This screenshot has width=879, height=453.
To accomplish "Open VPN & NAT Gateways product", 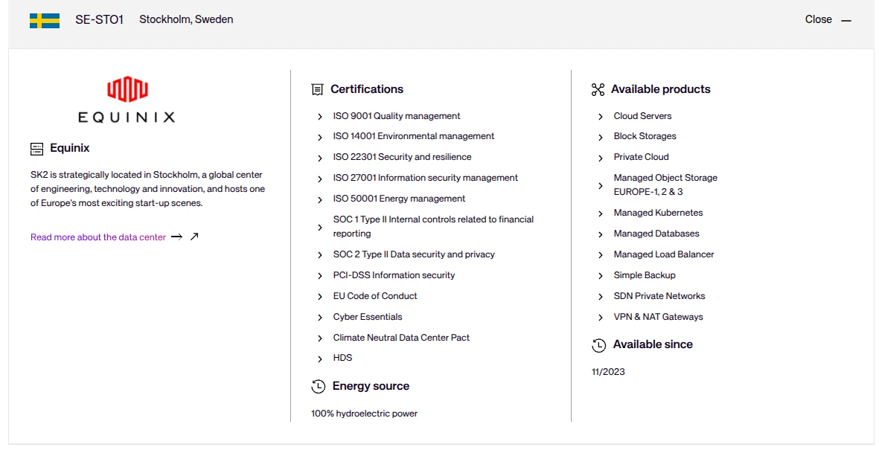I will coord(658,317).
